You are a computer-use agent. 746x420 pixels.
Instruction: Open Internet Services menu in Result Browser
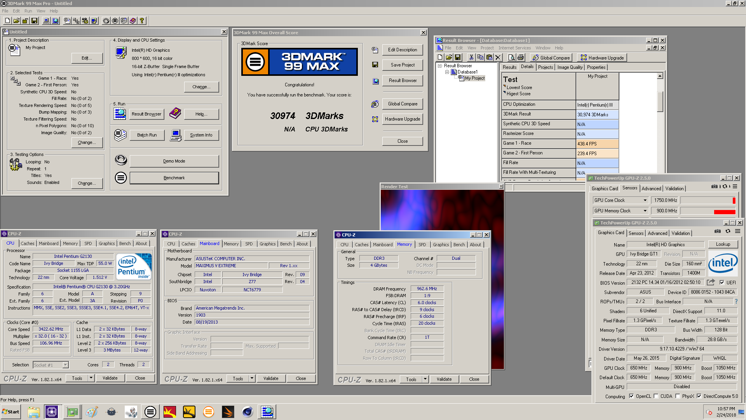514,48
